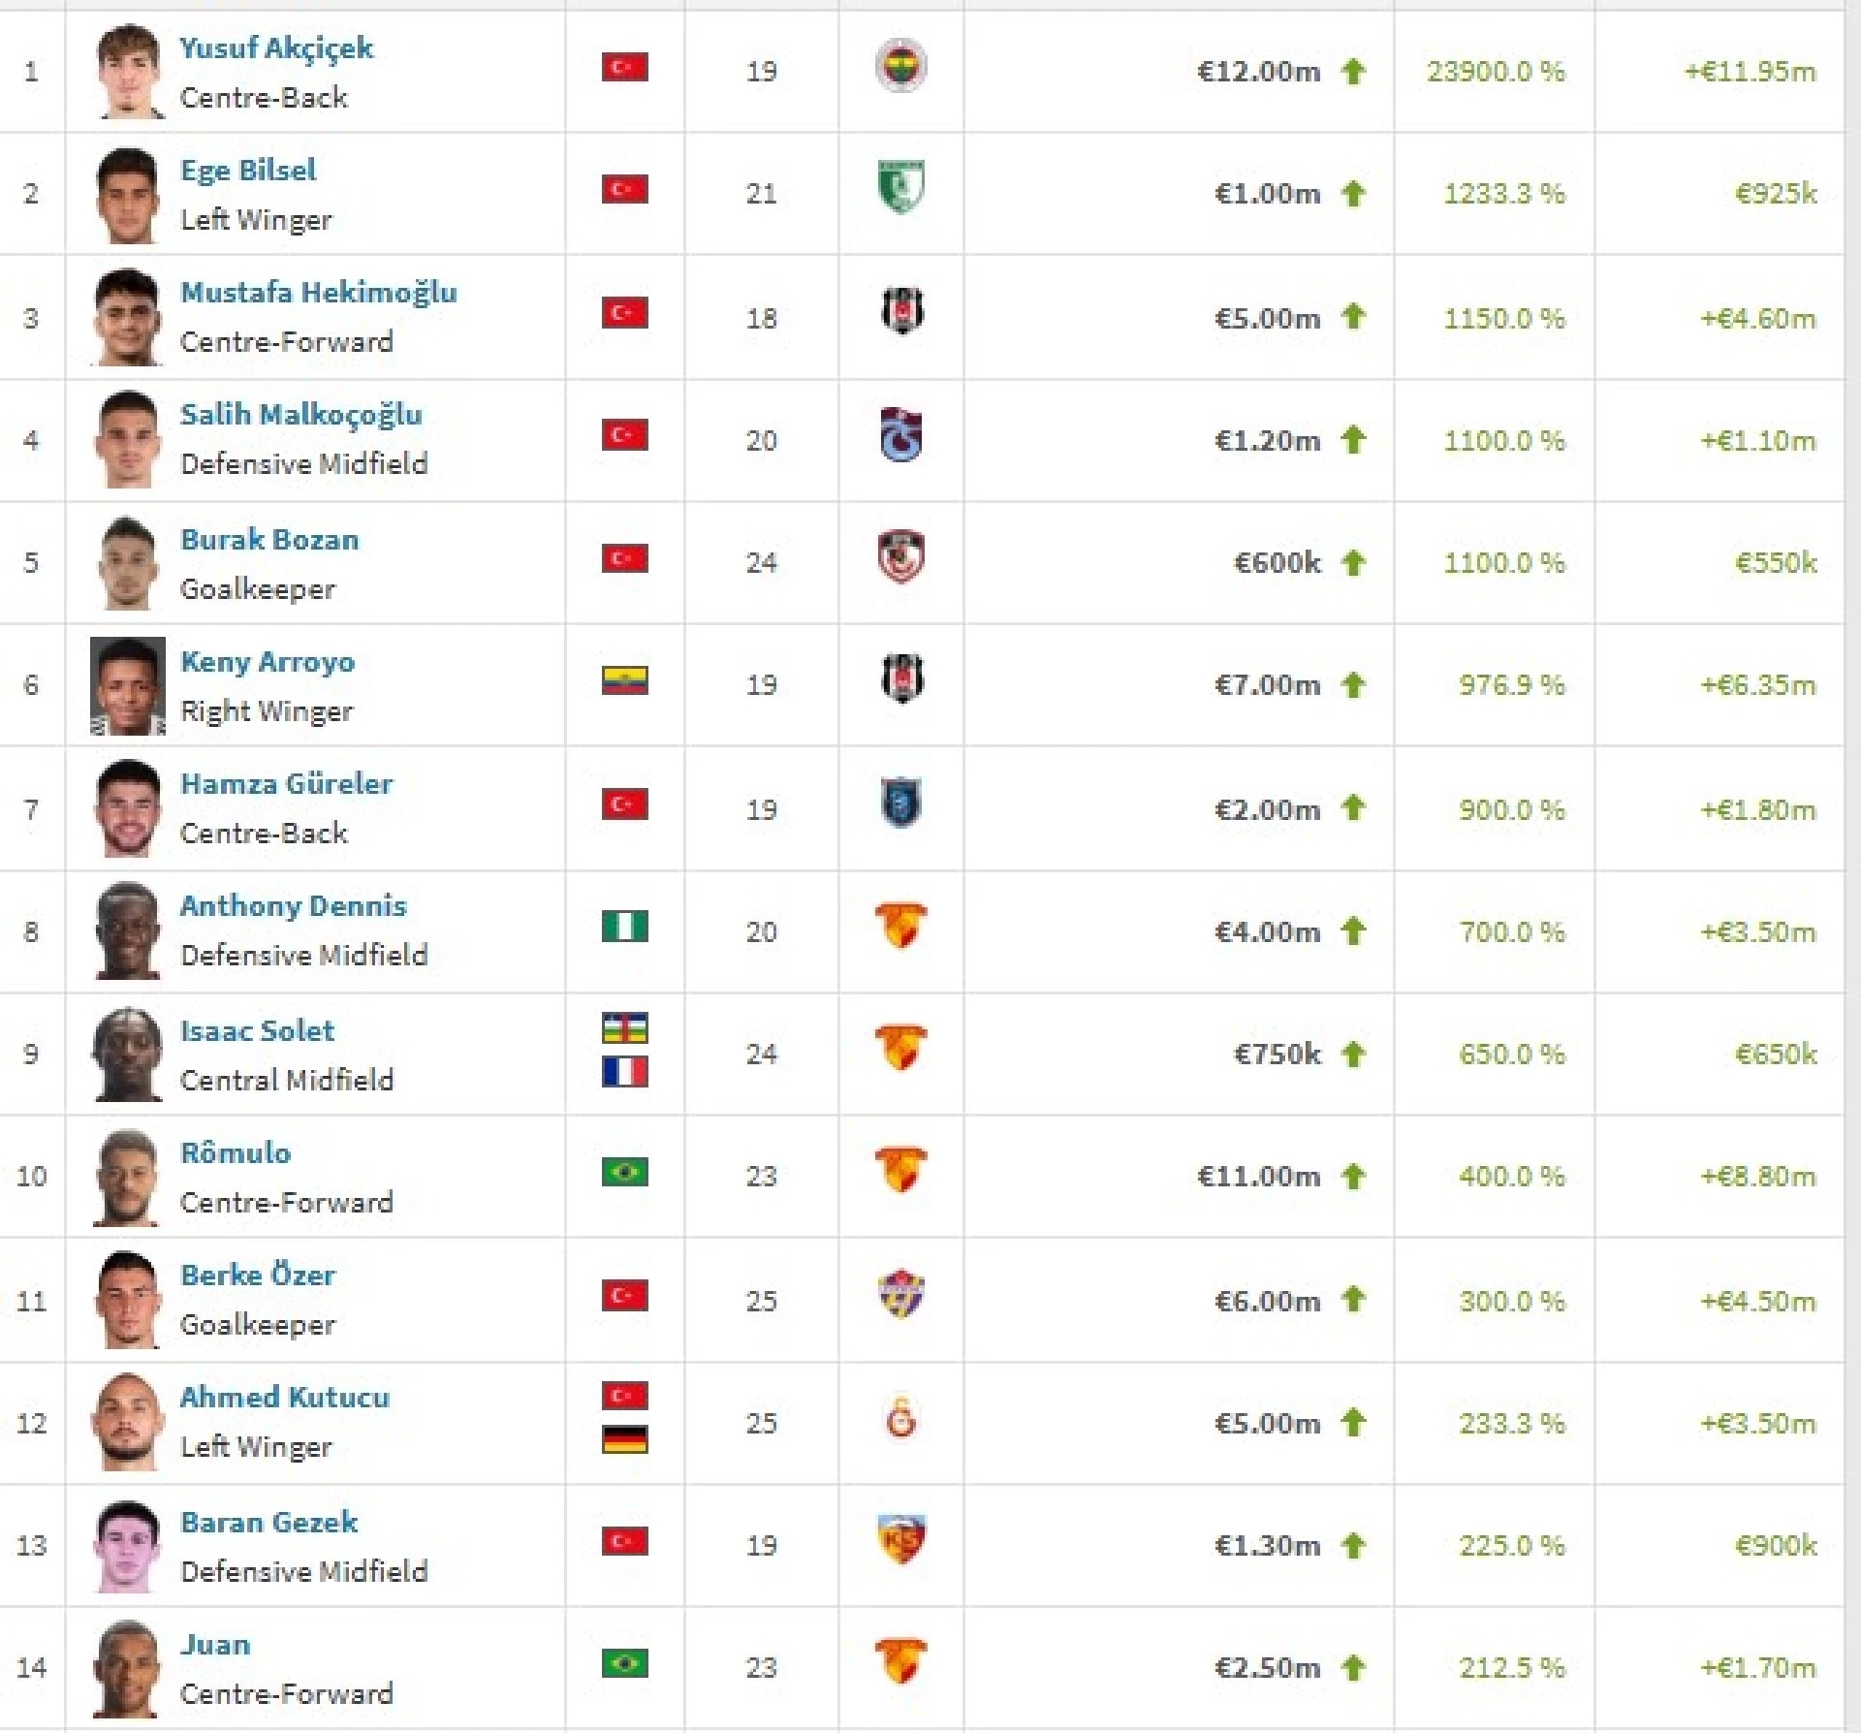Click the Beşiktaş crest for Mustafa Hekimoğlu
The height and width of the screenshot is (1733, 1861).
click(900, 312)
